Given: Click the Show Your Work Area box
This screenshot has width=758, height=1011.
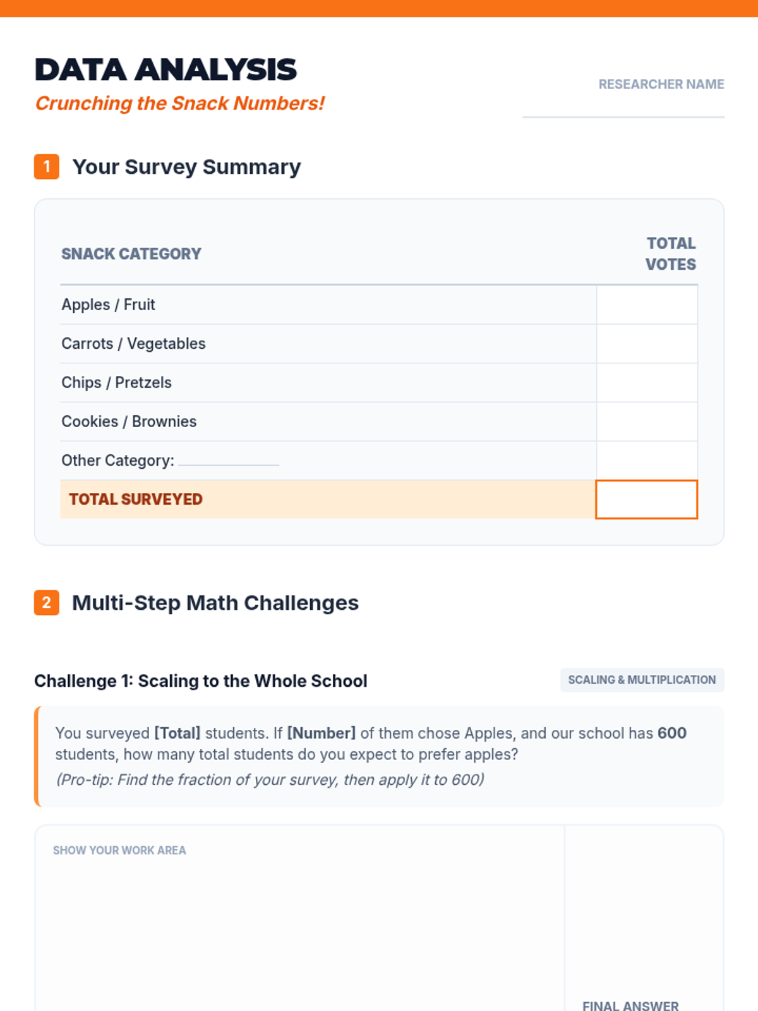Looking at the screenshot, I should pyautogui.click(x=299, y=918).
